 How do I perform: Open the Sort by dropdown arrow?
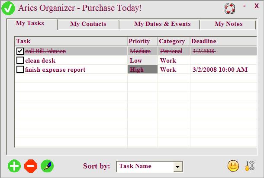point(178,167)
